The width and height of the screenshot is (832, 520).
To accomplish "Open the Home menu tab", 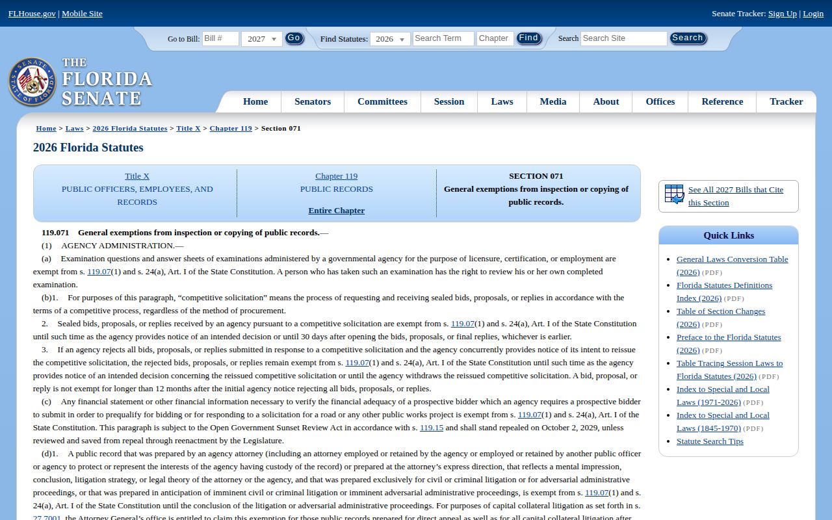I will pos(255,101).
